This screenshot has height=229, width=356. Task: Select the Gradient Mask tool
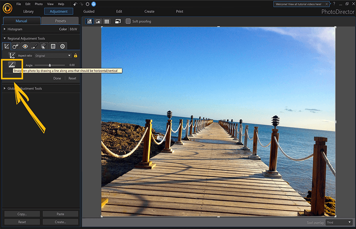(x=53, y=46)
